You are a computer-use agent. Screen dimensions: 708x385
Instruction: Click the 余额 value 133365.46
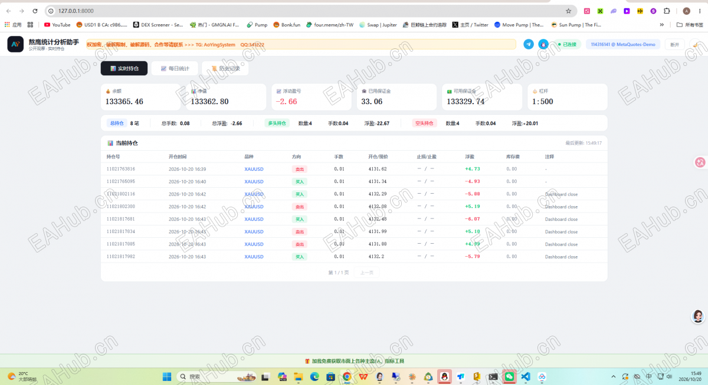pos(124,101)
